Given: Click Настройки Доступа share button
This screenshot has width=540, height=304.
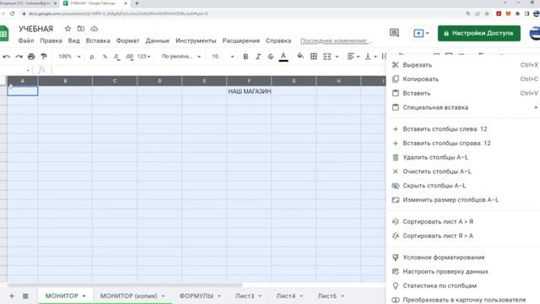Looking at the screenshot, I should tap(479, 33).
